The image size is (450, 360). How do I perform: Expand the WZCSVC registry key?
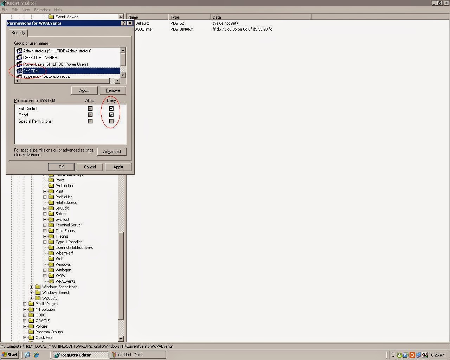(31, 298)
